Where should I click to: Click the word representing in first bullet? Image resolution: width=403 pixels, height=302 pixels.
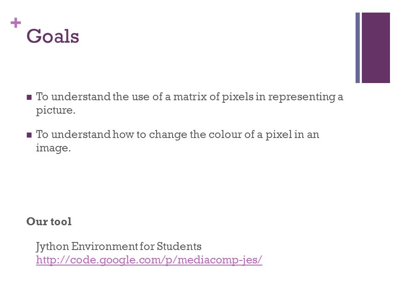[x=302, y=97]
